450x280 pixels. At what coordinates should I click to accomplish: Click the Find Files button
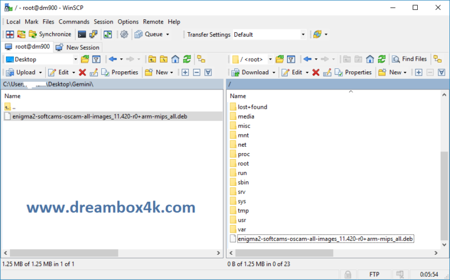pyautogui.click(x=409, y=59)
